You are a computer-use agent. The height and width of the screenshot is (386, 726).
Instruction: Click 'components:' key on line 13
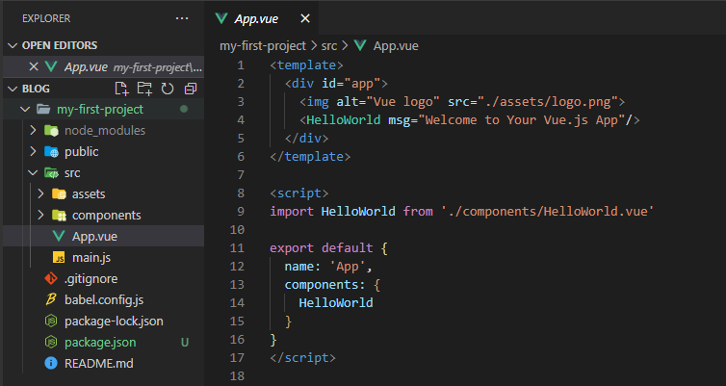pos(325,285)
